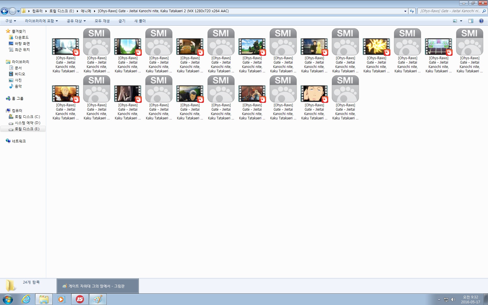Click the Forward navigation arrow button
Screen dimensions: 488x305
click(12, 11)
